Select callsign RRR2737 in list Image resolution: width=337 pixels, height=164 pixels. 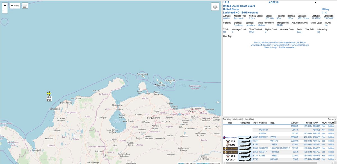tap(264, 137)
